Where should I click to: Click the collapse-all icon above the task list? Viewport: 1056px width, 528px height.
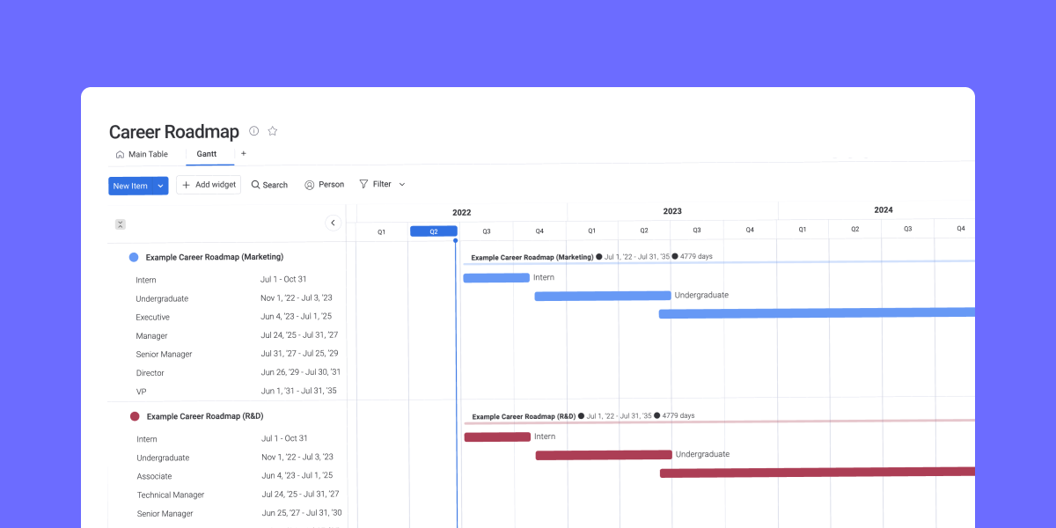tap(120, 224)
